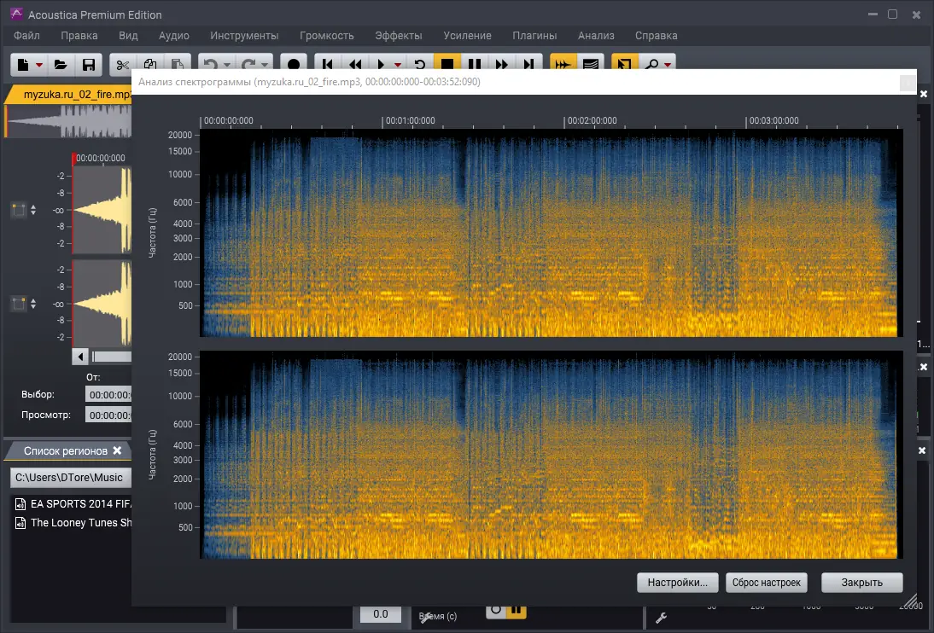Redo the action with the Redo arrow
Viewport: 934px width, 633px height.
click(x=248, y=64)
